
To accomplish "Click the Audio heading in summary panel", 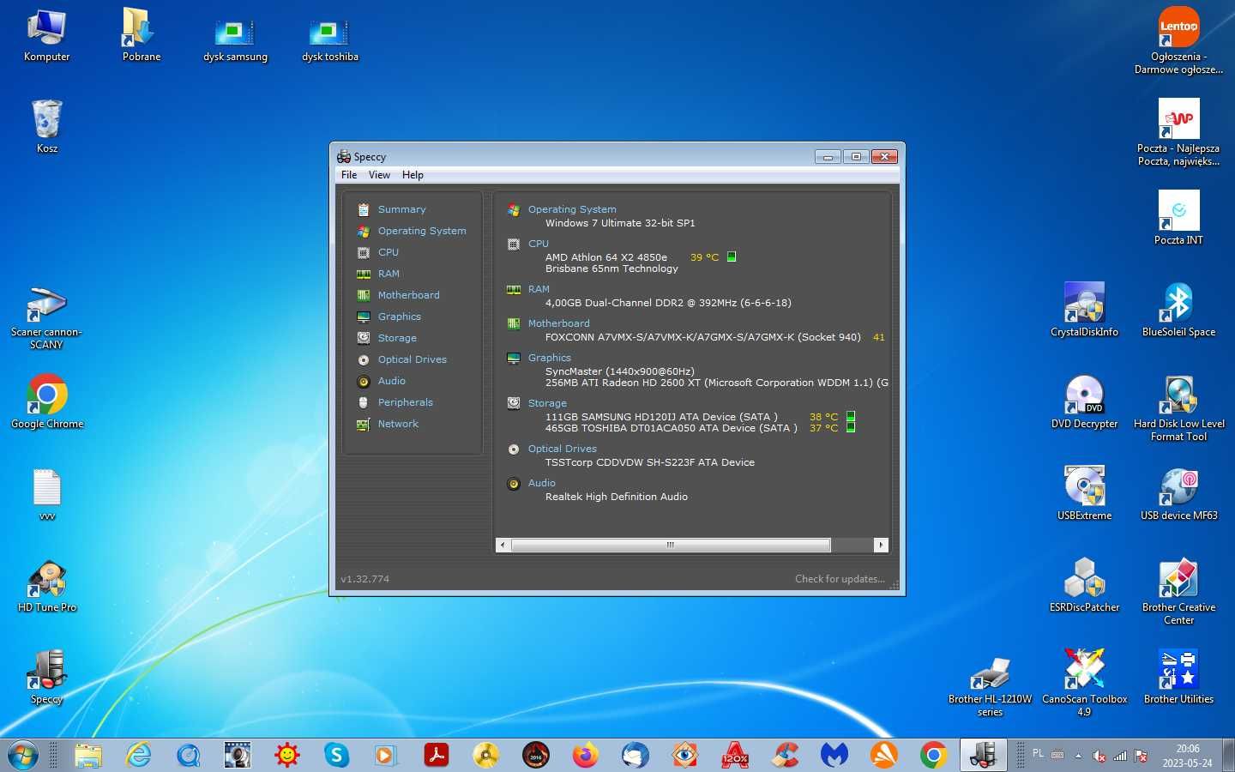I will point(542,483).
